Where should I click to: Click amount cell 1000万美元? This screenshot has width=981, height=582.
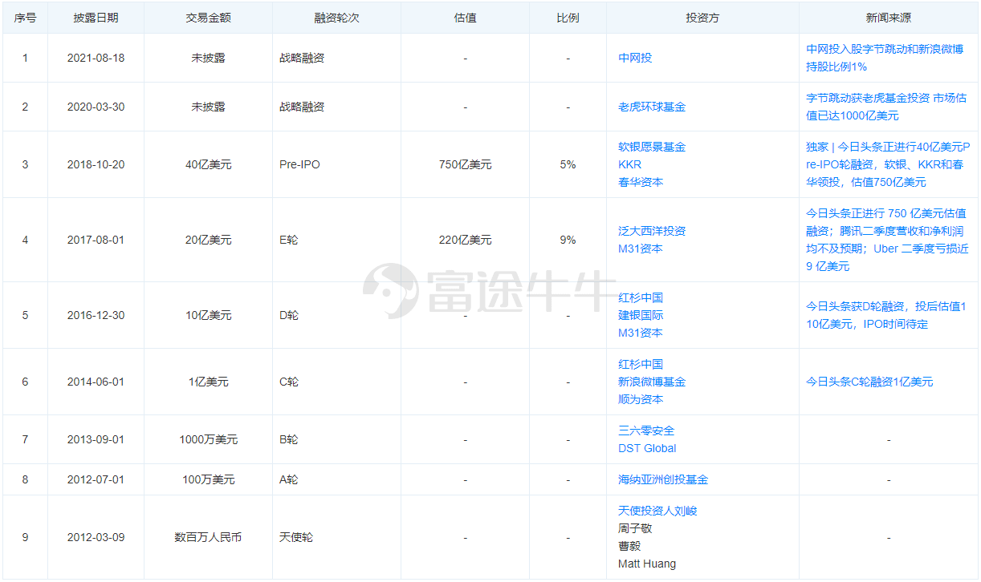pyautogui.click(x=208, y=439)
